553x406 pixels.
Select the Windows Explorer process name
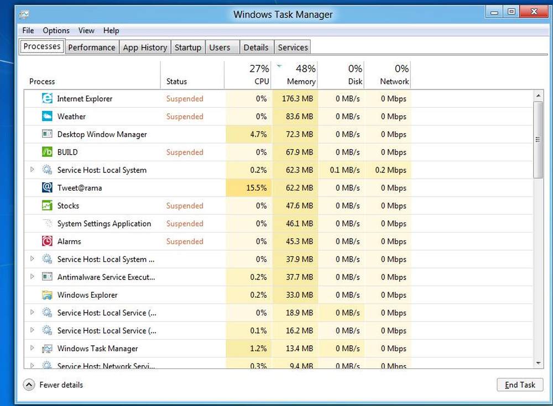87,295
